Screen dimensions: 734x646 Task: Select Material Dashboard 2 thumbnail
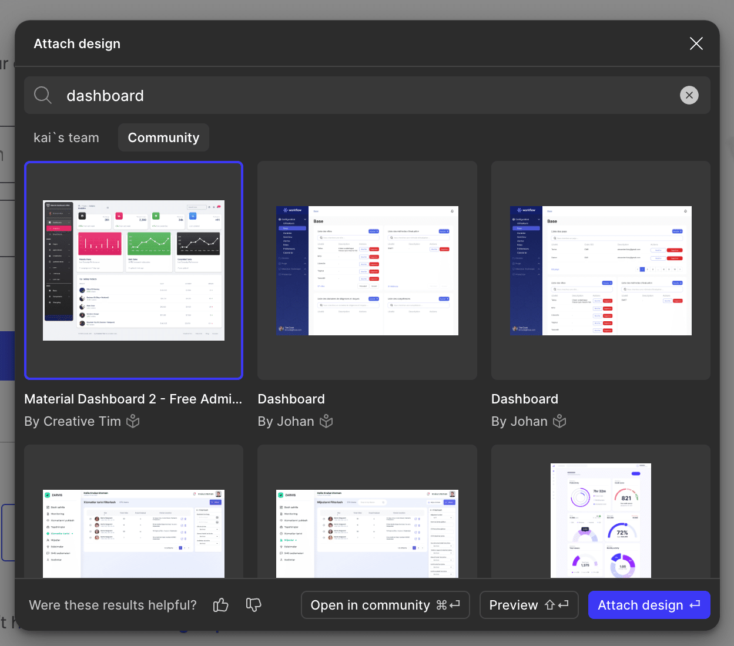click(x=133, y=271)
